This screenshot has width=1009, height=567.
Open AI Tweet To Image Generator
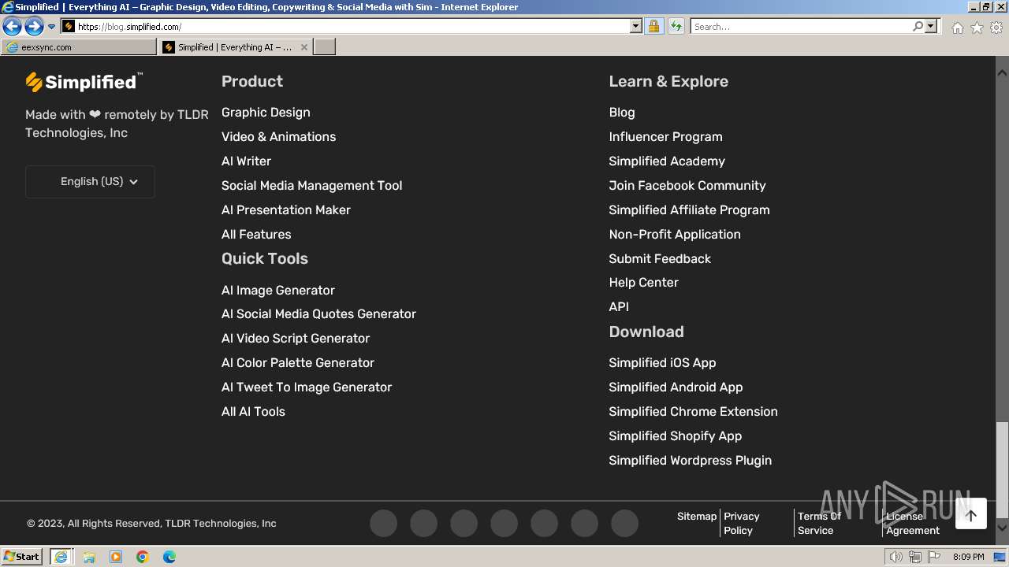click(x=307, y=387)
